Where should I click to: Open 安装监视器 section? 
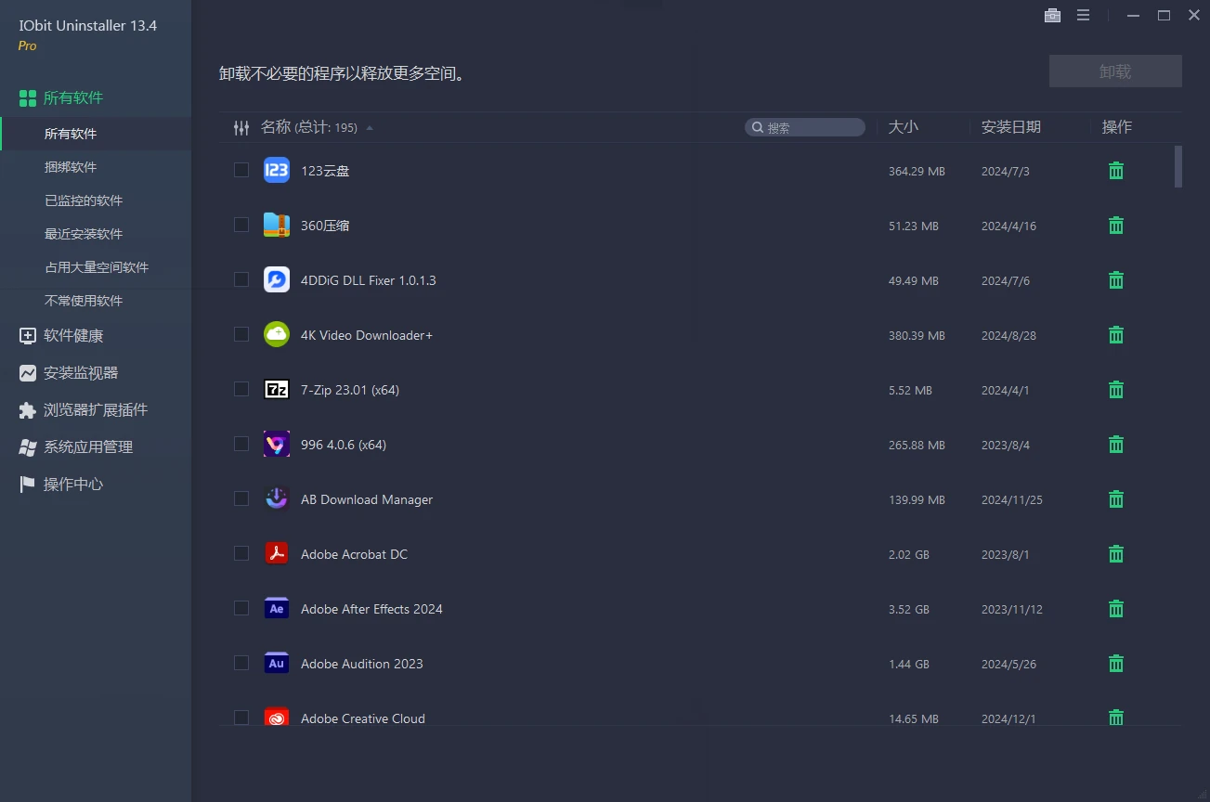click(x=69, y=373)
